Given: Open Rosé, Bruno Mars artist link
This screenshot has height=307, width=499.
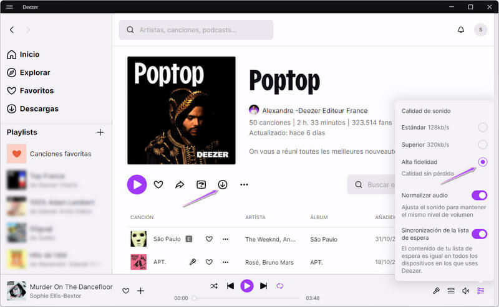Looking at the screenshot, I should click(x=269, y=263).
